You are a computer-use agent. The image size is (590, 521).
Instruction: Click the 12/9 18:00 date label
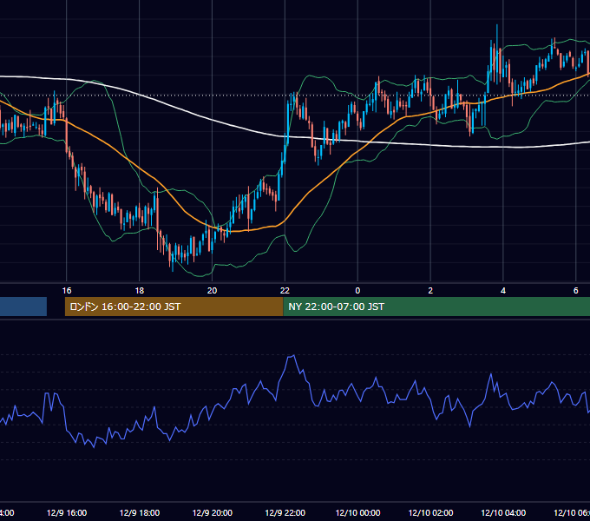tap(139, 512)
